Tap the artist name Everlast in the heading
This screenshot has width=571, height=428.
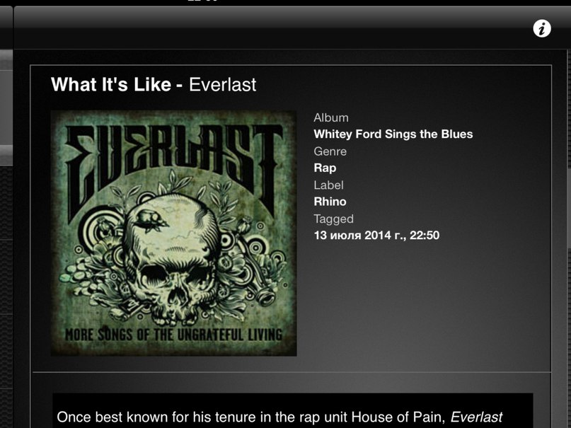pyautogui.click(x=222, y=85)
